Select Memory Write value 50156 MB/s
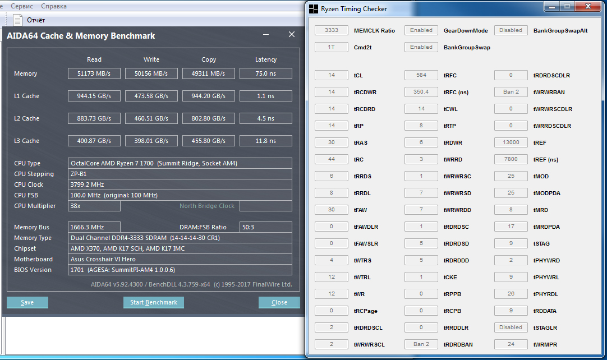 [151, 73]
